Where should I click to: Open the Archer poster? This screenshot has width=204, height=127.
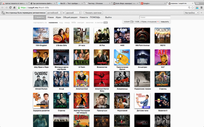coord(163,79)
